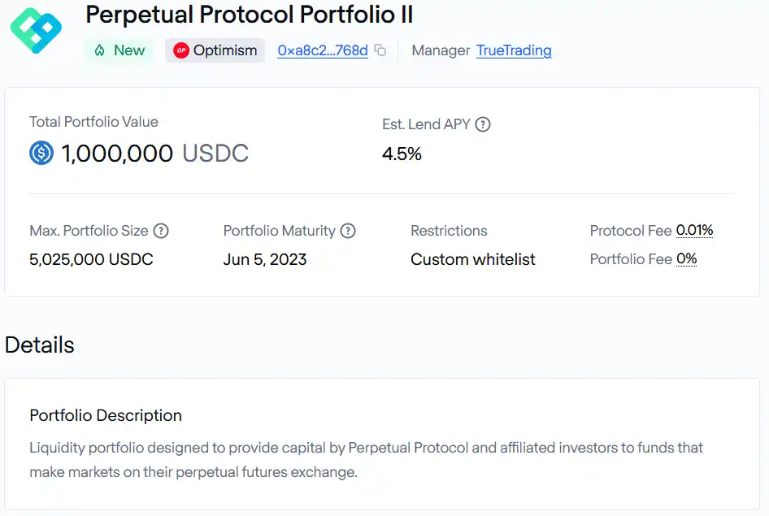Open the Max. Portfolio Size help icon
Image resolution: width=769 pixels, height=516 pixels.
pyautogui.click(x=161, y=231)
